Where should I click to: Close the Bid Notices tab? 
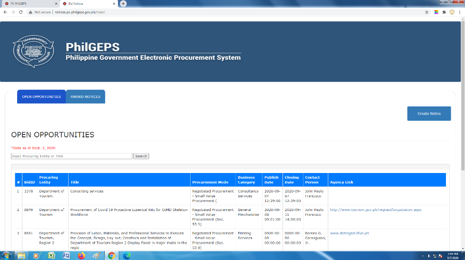114,3
